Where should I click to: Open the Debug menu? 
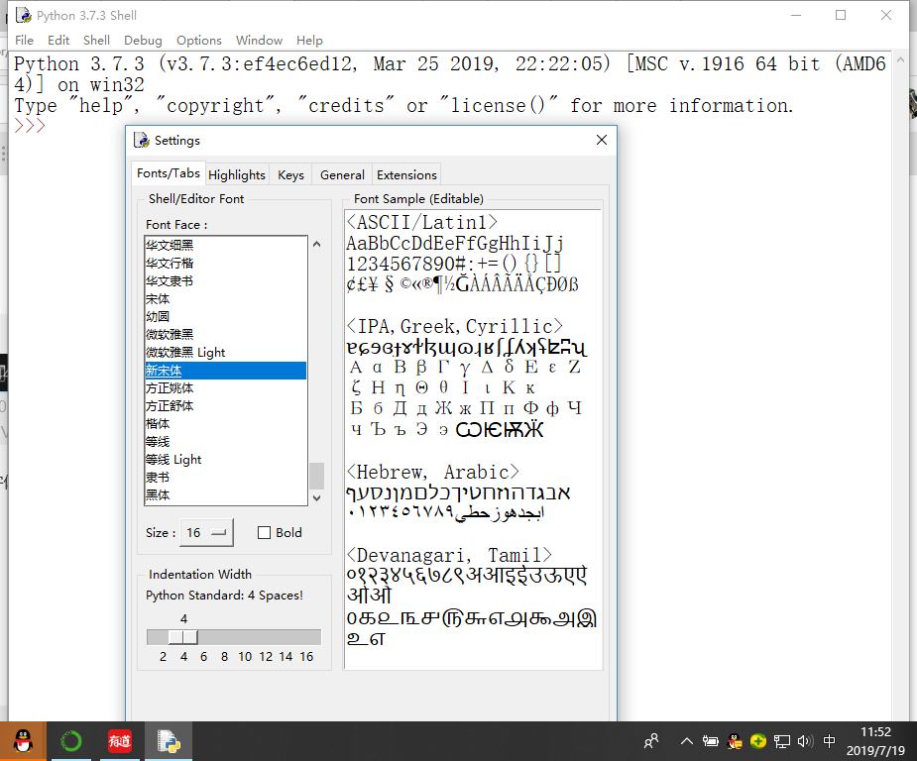pyautogui.click(x=143, y=41)
